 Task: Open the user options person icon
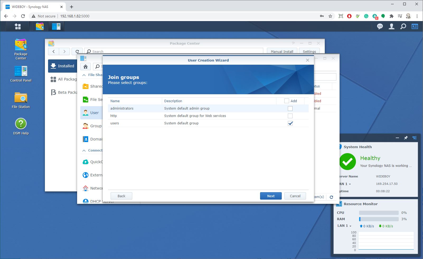(x=392, y=26)
